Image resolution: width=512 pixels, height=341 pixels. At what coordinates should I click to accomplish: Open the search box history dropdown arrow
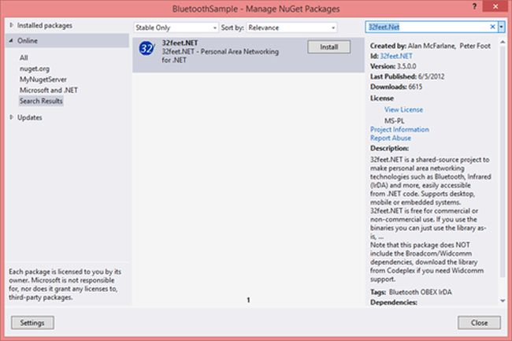[502, 27]
